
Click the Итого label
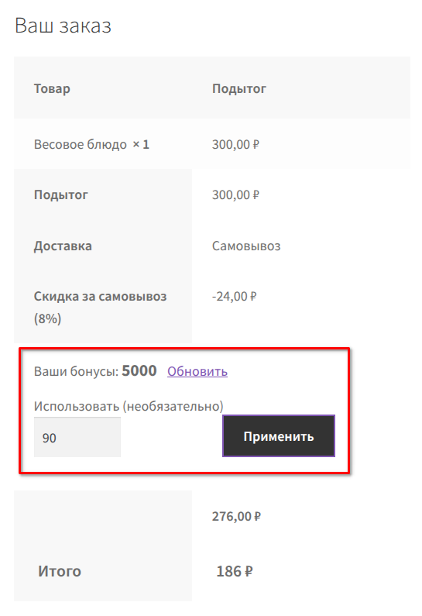[x=60, y=571]
